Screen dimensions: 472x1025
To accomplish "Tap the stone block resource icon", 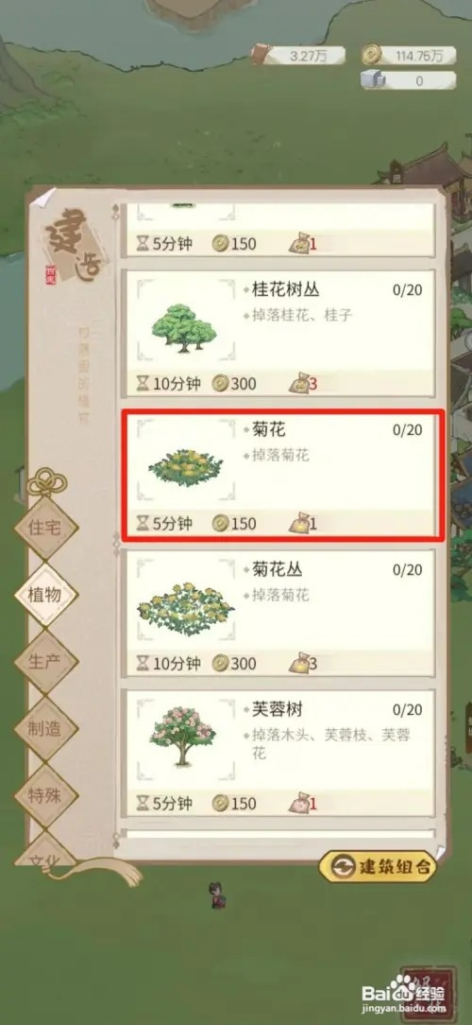I will coord(374,80).
